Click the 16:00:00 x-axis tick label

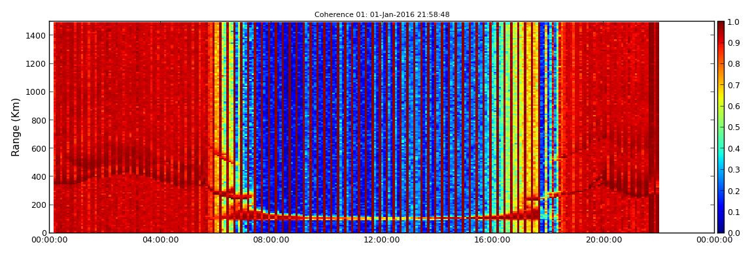click(493, 240)
